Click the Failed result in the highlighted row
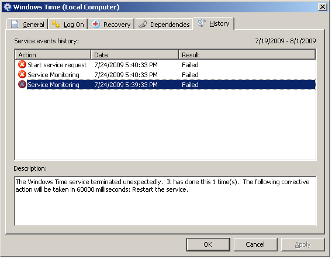This screenshot has width=332, height=259. 190,85
